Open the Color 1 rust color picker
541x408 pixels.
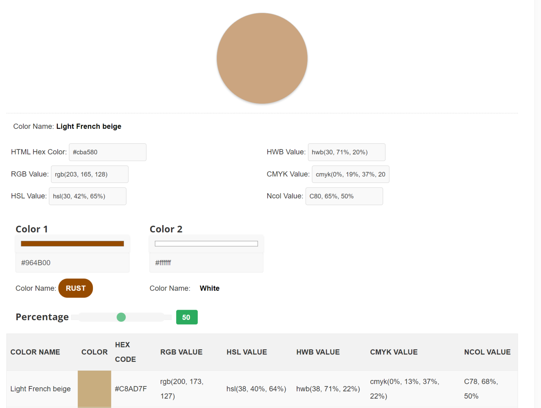coord(72,244)
